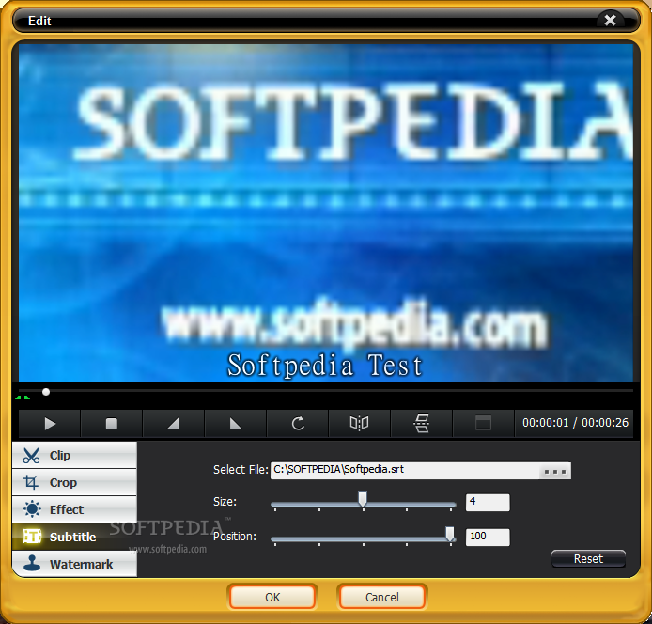
Task: Cancel the edit dialog
Action: 381,598
